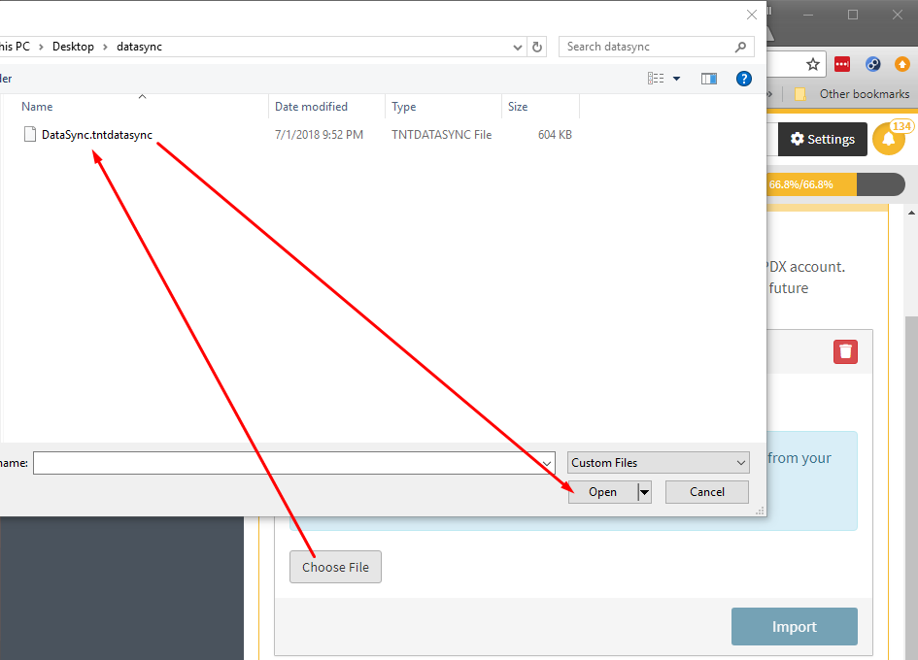Navigate to Desktop in the breadcrumb path
918x660 pixels.
[x=73, y=47]
